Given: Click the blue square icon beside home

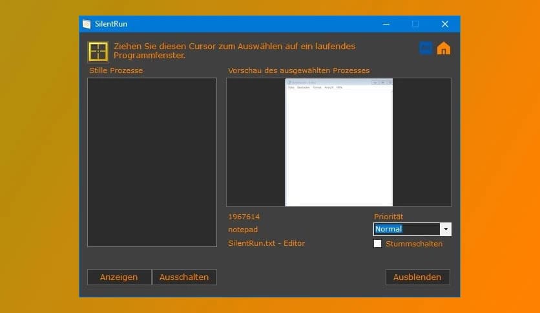Looking at the screenshot, I should pos(426,48).
